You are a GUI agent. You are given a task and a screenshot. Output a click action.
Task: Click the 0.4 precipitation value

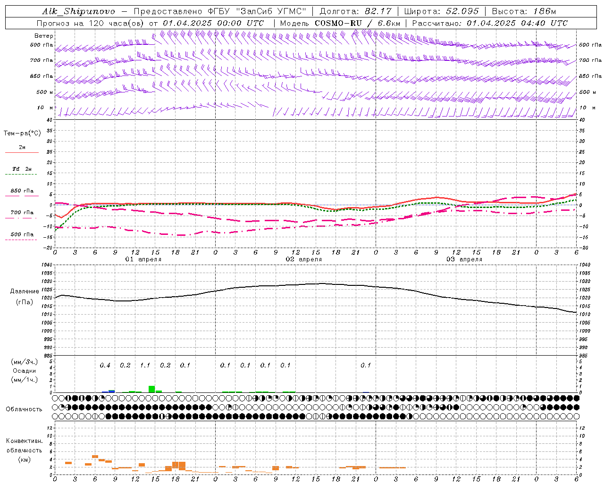(x=105, y=365)
